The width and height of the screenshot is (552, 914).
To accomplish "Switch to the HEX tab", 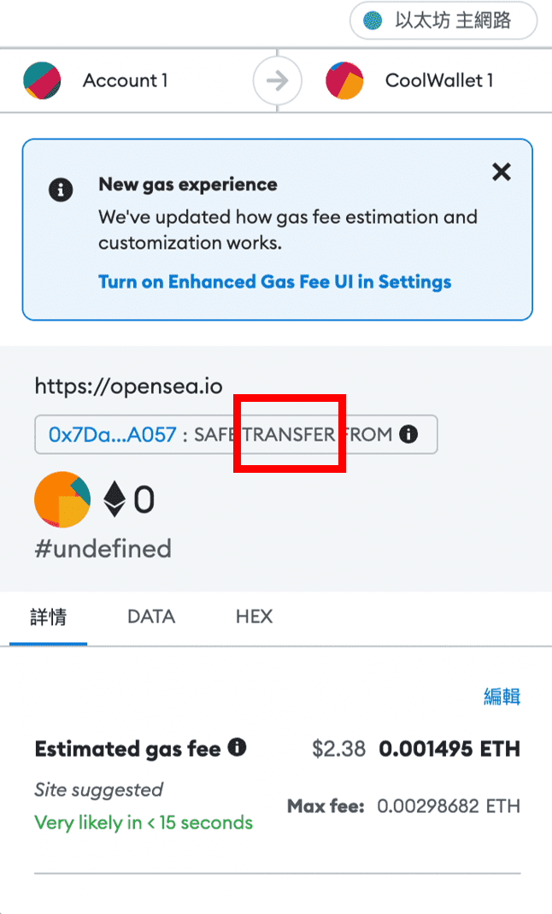I will click(x=255, y=616).
